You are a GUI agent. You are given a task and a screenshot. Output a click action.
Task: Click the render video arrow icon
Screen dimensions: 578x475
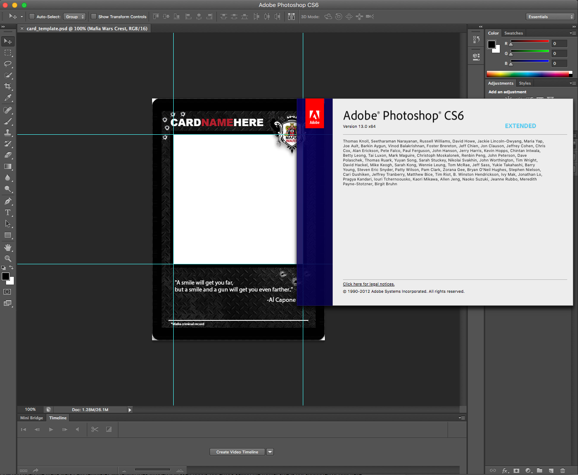pos(35,470)
